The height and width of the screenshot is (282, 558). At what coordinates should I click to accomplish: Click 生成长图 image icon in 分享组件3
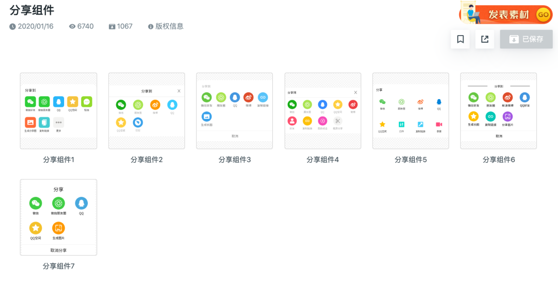(207, 117)
